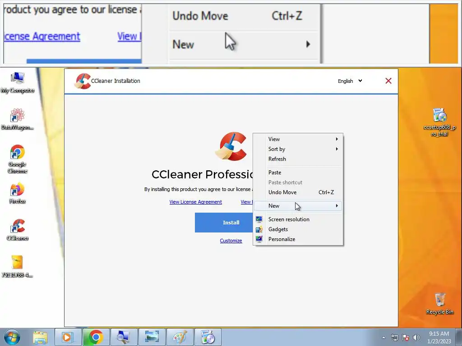Choose Refresh from context menu
The width and height of the screenshot is (462, 346).
(x=298, y=159)
